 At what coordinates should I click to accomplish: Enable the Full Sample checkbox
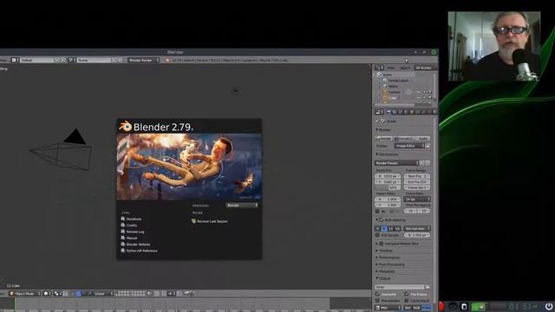coord(377,235)
